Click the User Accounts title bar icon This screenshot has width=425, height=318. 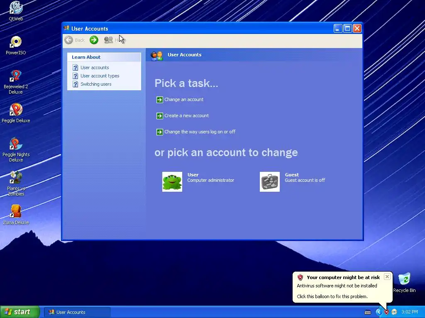pos(66,28)
